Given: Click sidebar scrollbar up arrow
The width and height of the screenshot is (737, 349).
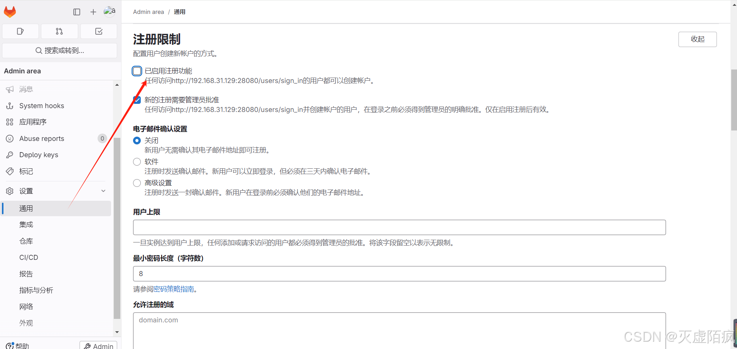Looking at the screenshot, I should (117, 85).
